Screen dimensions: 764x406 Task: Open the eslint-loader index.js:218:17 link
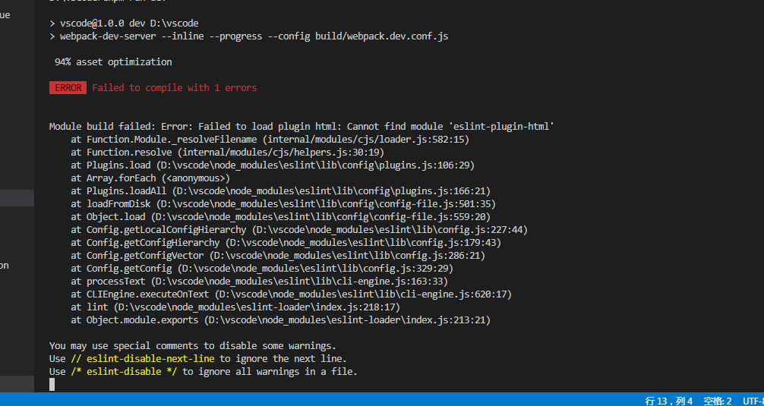click(x=257, y=307)
